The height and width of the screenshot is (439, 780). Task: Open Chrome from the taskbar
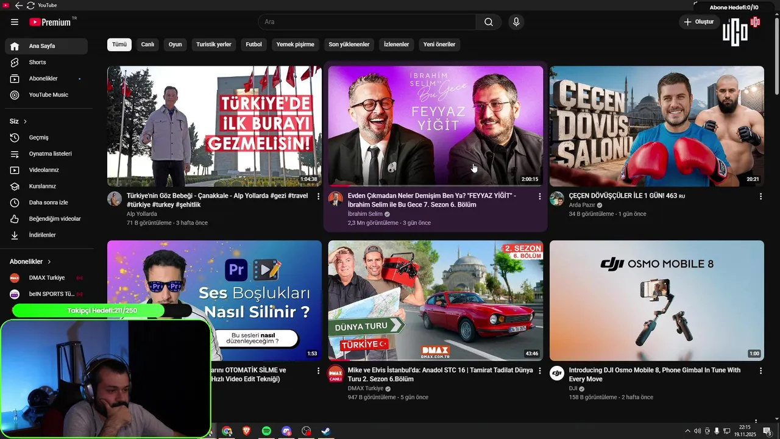tap(227, 431)
